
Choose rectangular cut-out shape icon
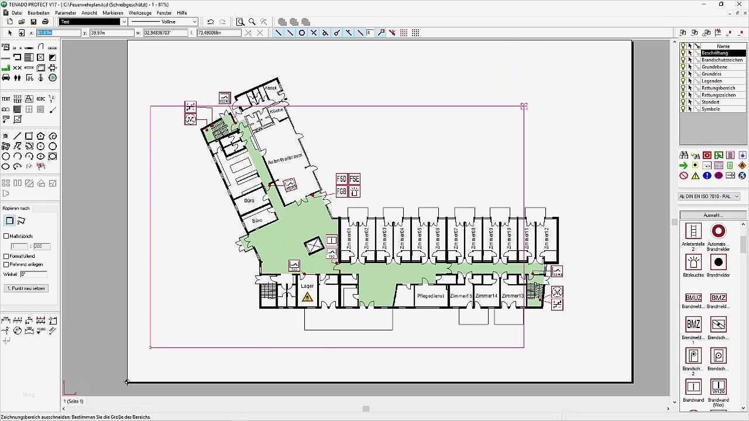10,220
